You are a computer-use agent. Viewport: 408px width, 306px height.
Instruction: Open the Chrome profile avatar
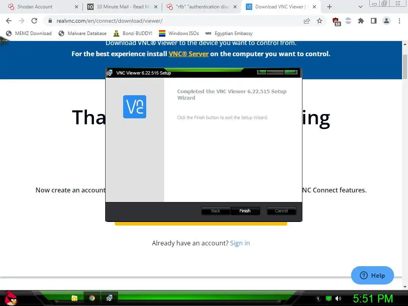pos(386,21)
